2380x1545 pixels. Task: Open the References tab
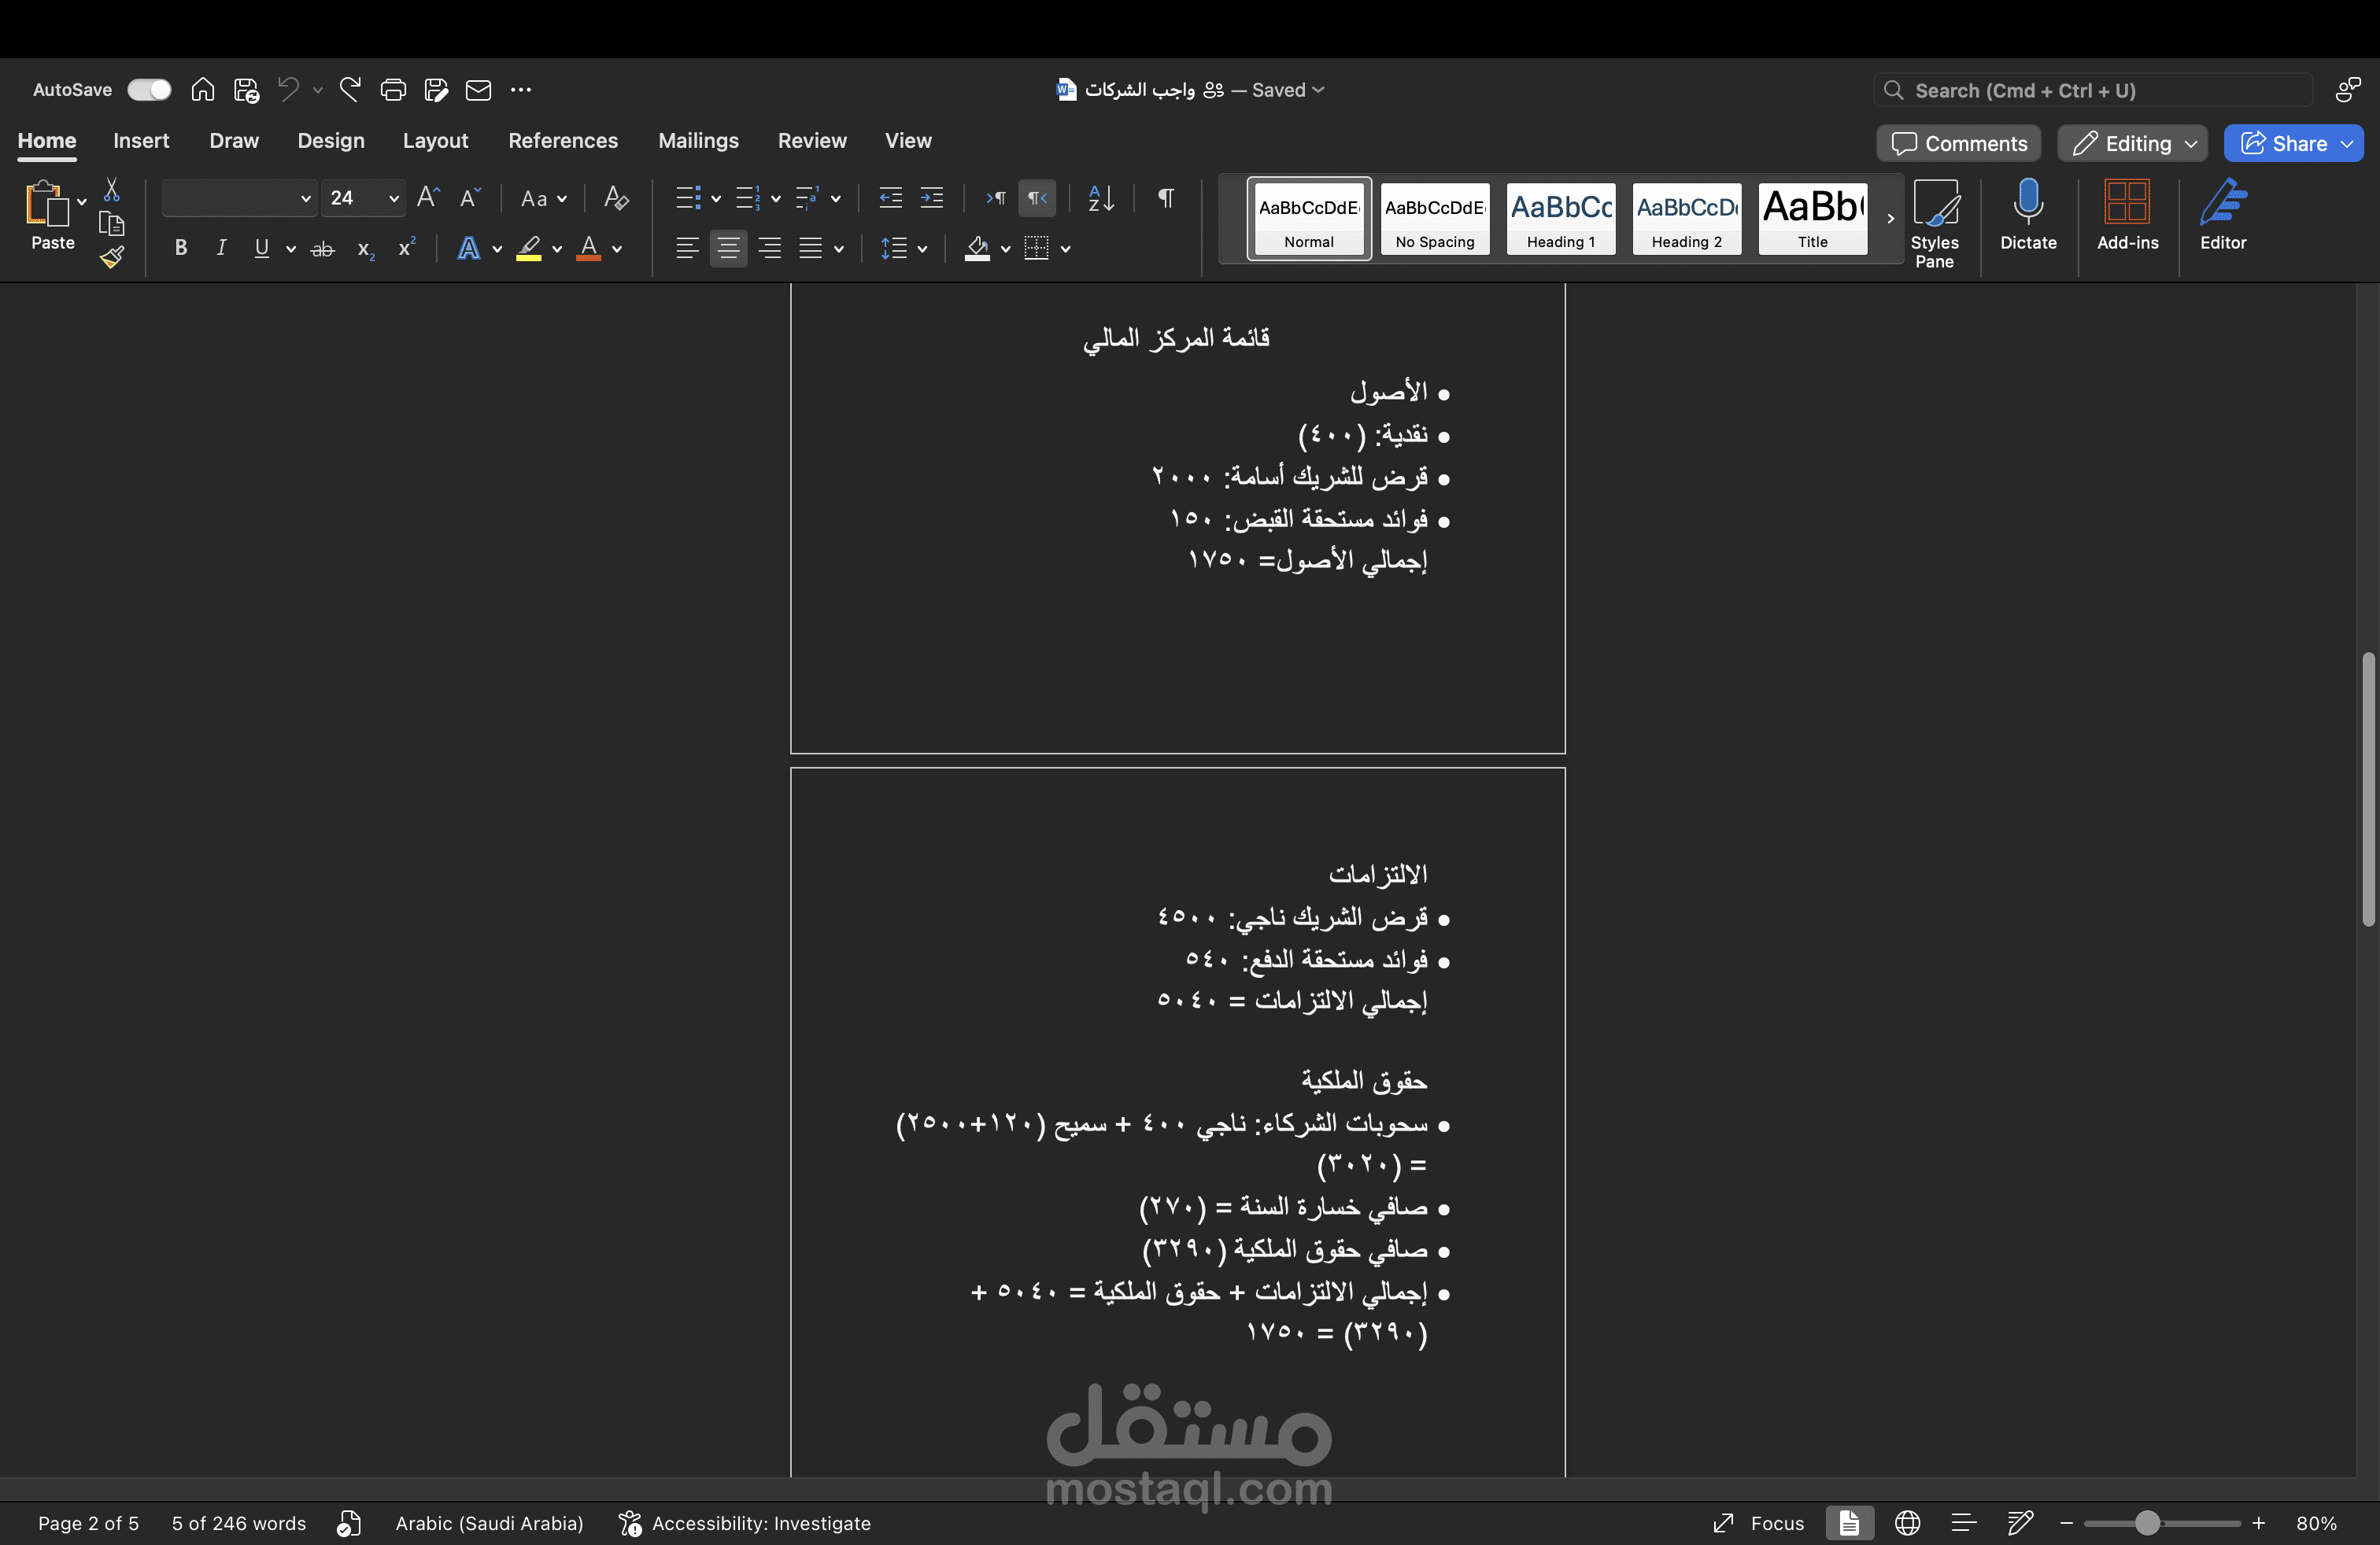(x=563, y=141)
